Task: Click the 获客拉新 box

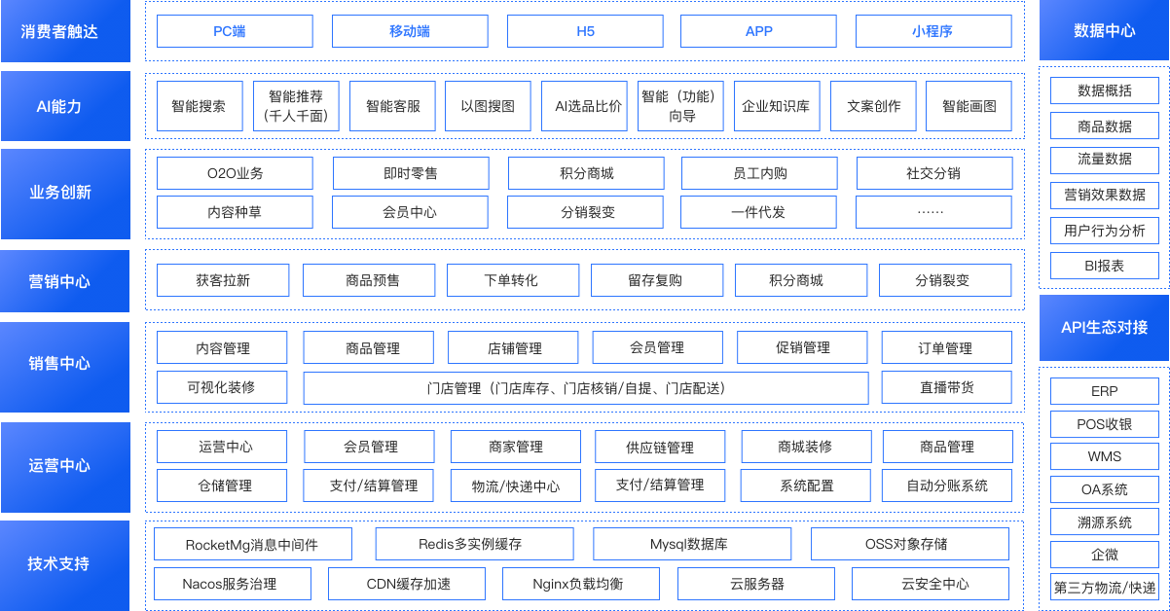Action: (x=223, y=280)
